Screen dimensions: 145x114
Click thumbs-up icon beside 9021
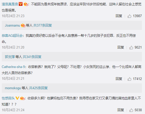(131, 48)
